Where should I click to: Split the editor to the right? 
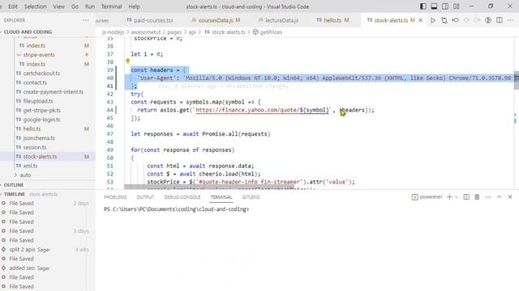click(500, 20)
